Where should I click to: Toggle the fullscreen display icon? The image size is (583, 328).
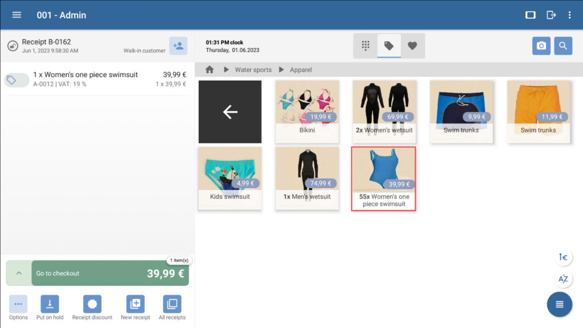pyautogui.click(x=530, y=15)
